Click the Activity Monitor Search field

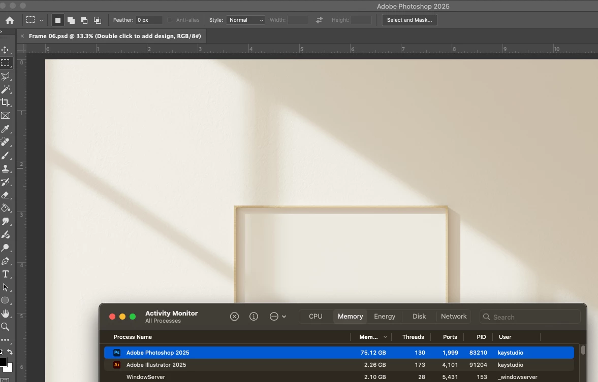point(530,317)
